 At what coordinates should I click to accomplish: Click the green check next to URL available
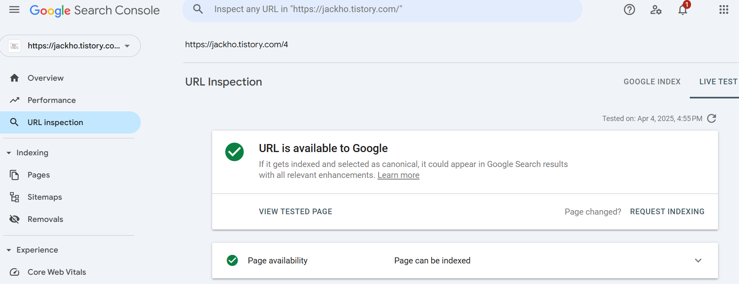pos(234,152)
